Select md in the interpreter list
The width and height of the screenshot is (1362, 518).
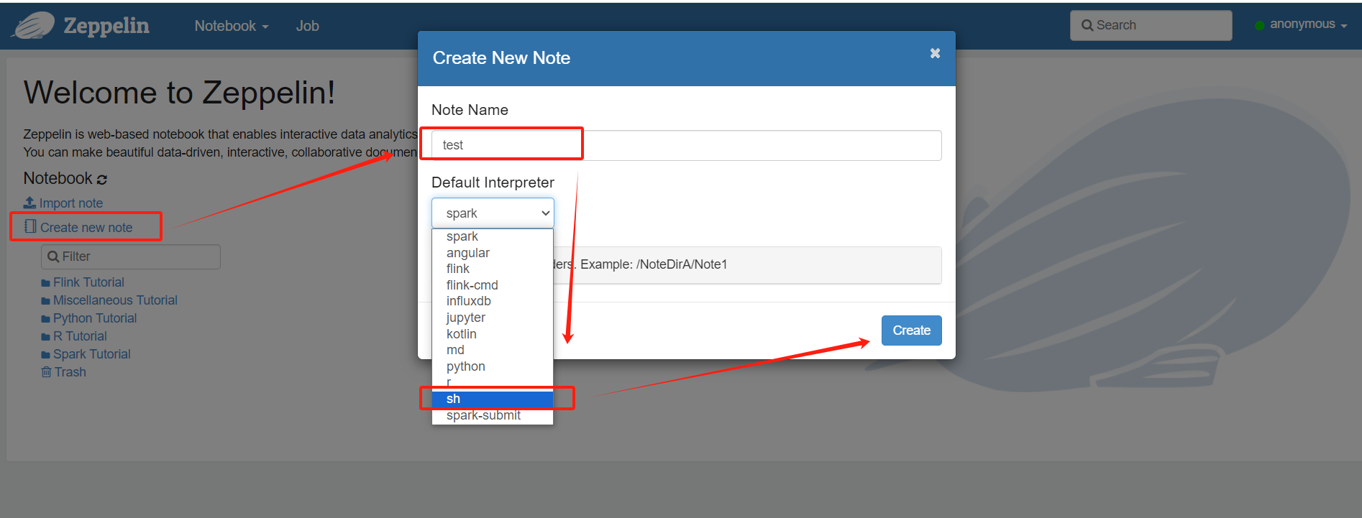[493, 350]
